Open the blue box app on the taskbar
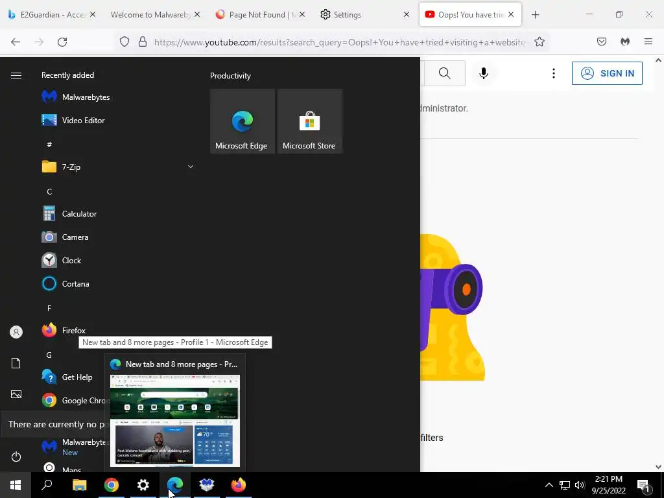Image resolution: width=664 pixels, height=498 pixels. tap(207, 485)
